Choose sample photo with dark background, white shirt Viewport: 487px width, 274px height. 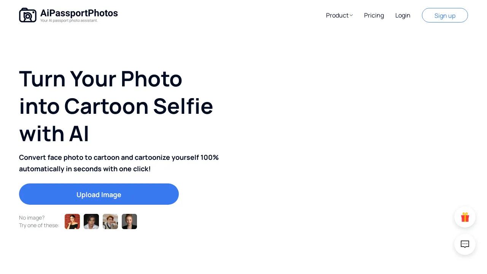(x=91, y=221)
